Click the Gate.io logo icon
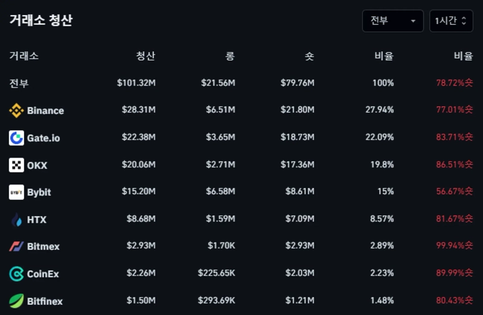This screenshot has height=315, width=483. (16, 138)
